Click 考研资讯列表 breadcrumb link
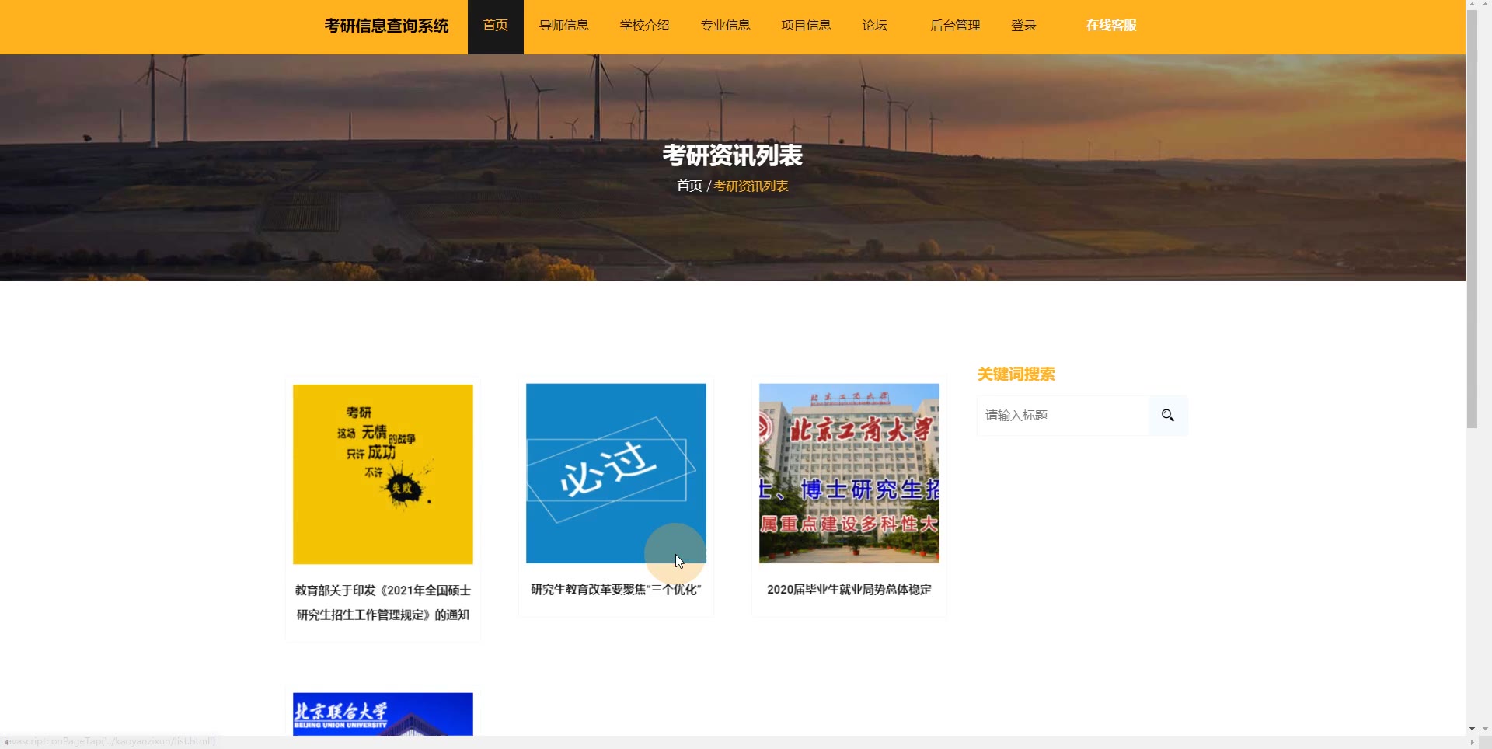The width and height of the screenshot is (1492, 749). (751, 186)
